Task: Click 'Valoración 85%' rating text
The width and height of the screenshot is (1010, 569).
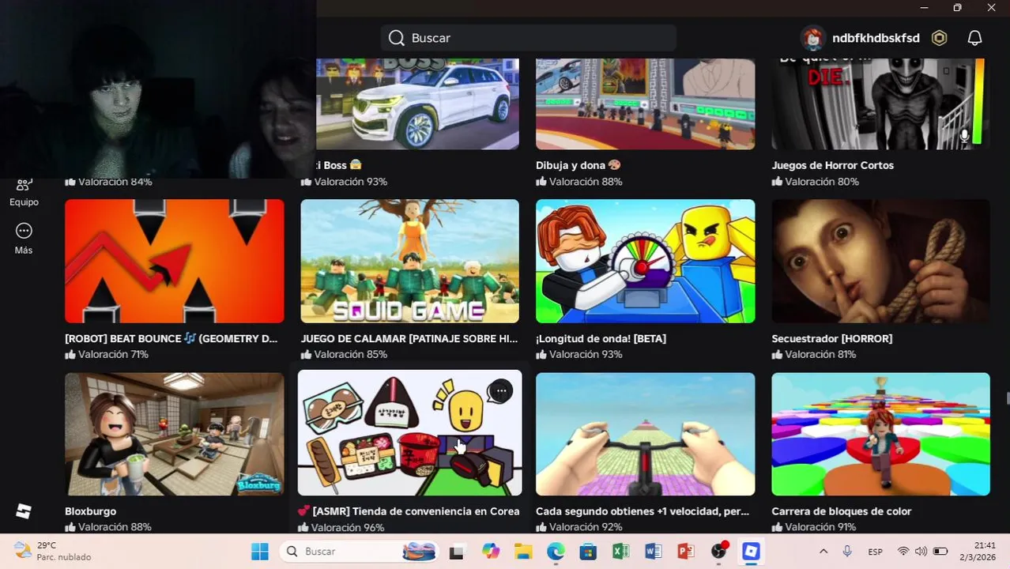Action: click(x=350, y=354)
